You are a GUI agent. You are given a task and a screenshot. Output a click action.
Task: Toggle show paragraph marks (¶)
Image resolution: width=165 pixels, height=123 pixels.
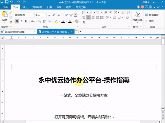pos(84,22)
